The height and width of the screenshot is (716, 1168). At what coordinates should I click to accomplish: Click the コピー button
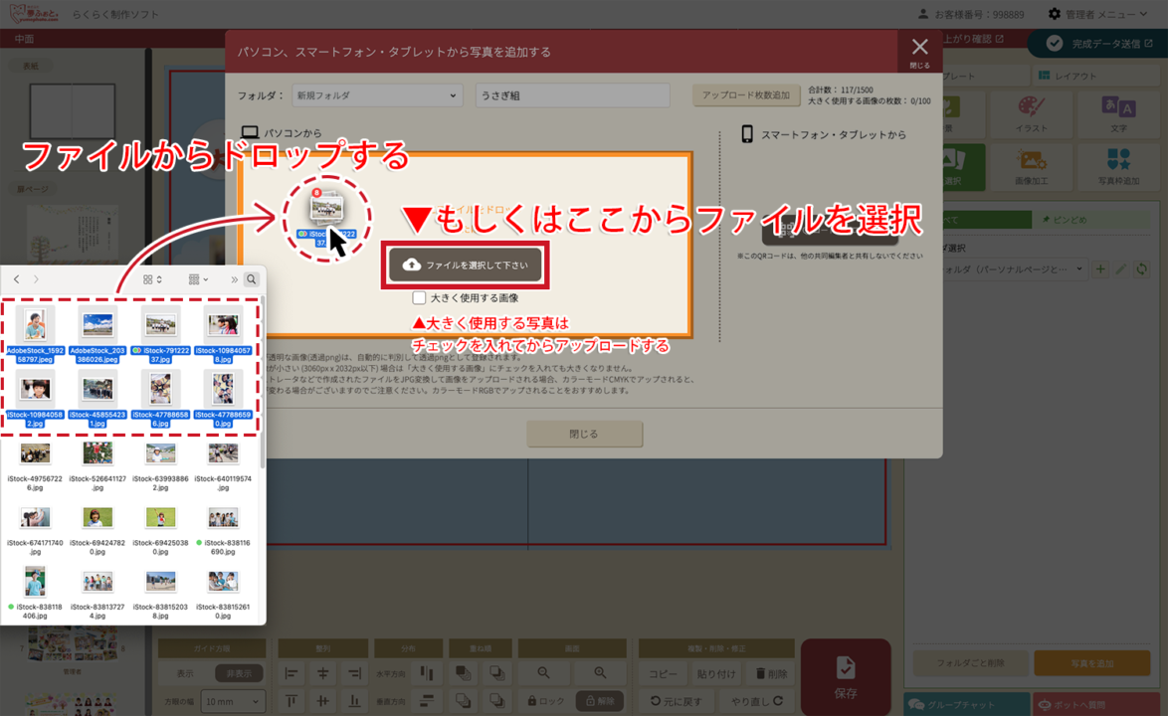click(663, 673)
